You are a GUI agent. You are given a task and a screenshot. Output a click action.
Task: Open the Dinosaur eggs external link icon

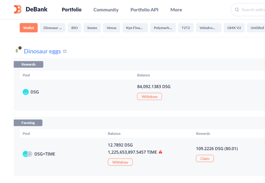pyautogui.click(x=65, y=51)
